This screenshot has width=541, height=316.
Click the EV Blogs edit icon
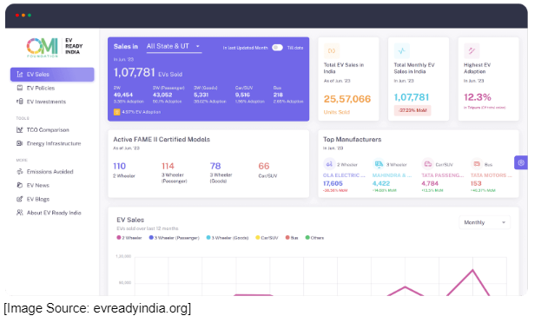(20, 199)
